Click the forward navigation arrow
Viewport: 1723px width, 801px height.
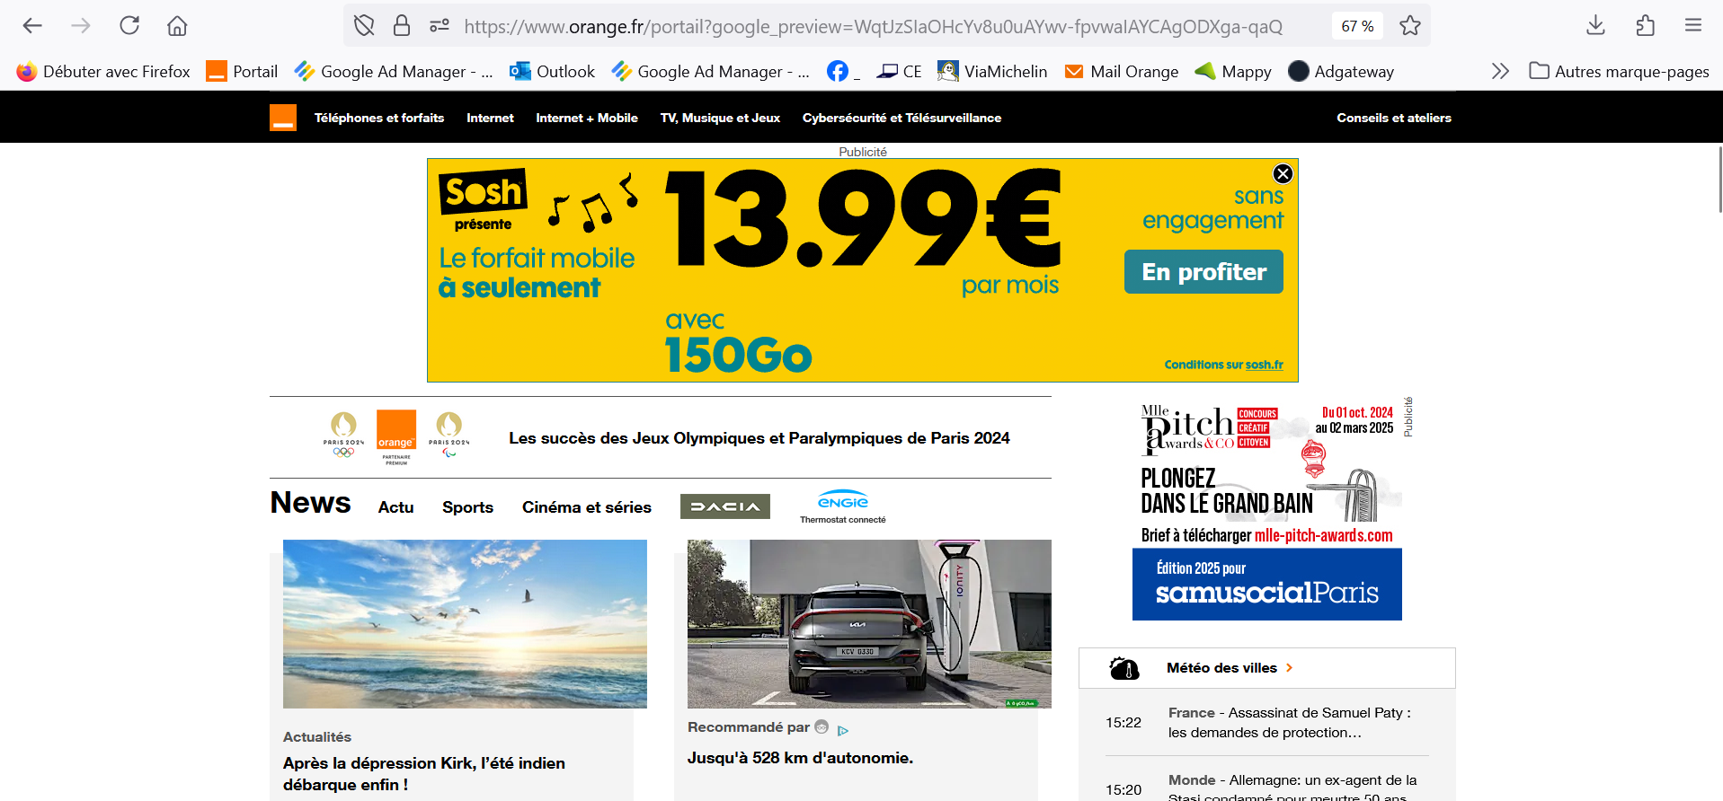(x=81, y=25)
